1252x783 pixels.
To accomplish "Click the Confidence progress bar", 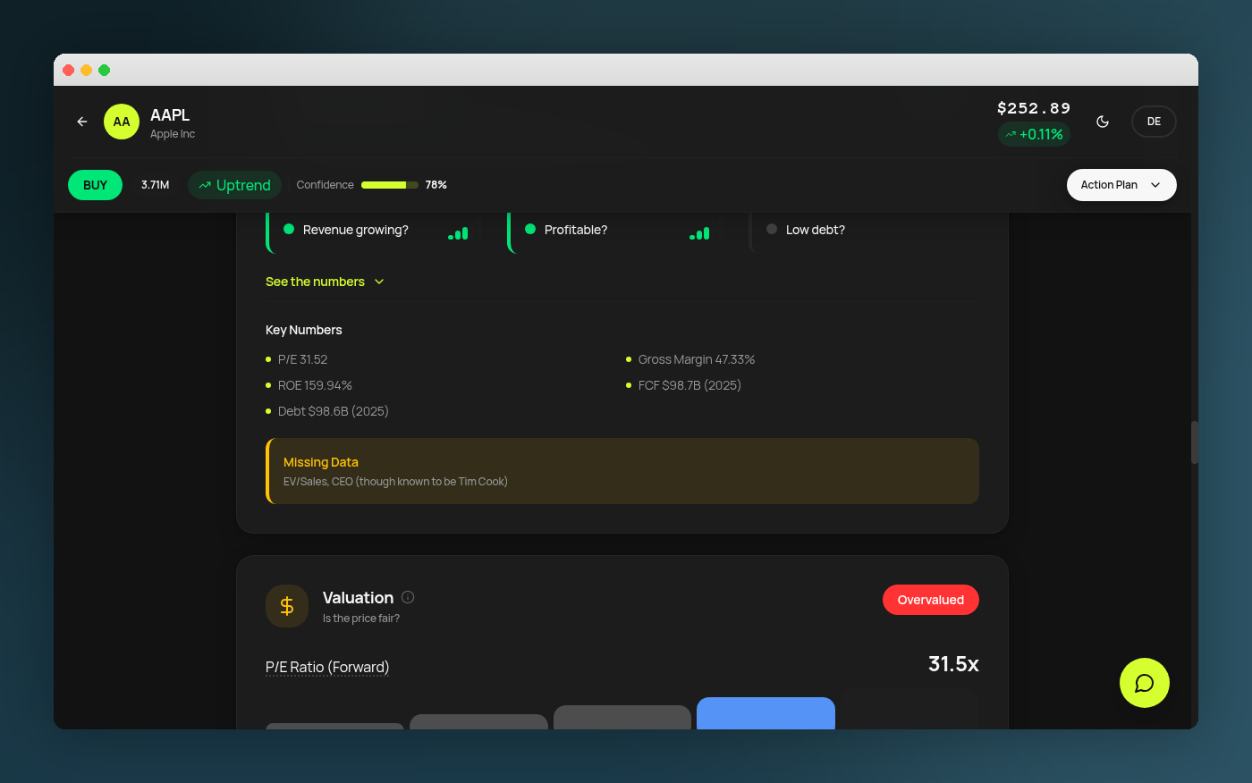I will tap(390, 185).
